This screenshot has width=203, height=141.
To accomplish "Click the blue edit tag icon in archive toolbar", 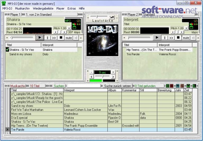I will tap(178, 86).
